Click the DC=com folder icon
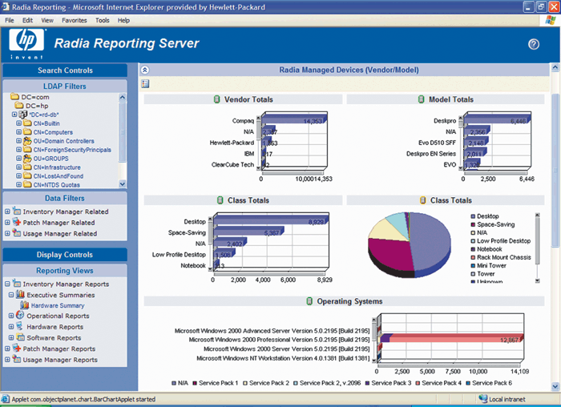Image resolution: width=561 pixels, height=407 pixels. click(x=14, y=97)
